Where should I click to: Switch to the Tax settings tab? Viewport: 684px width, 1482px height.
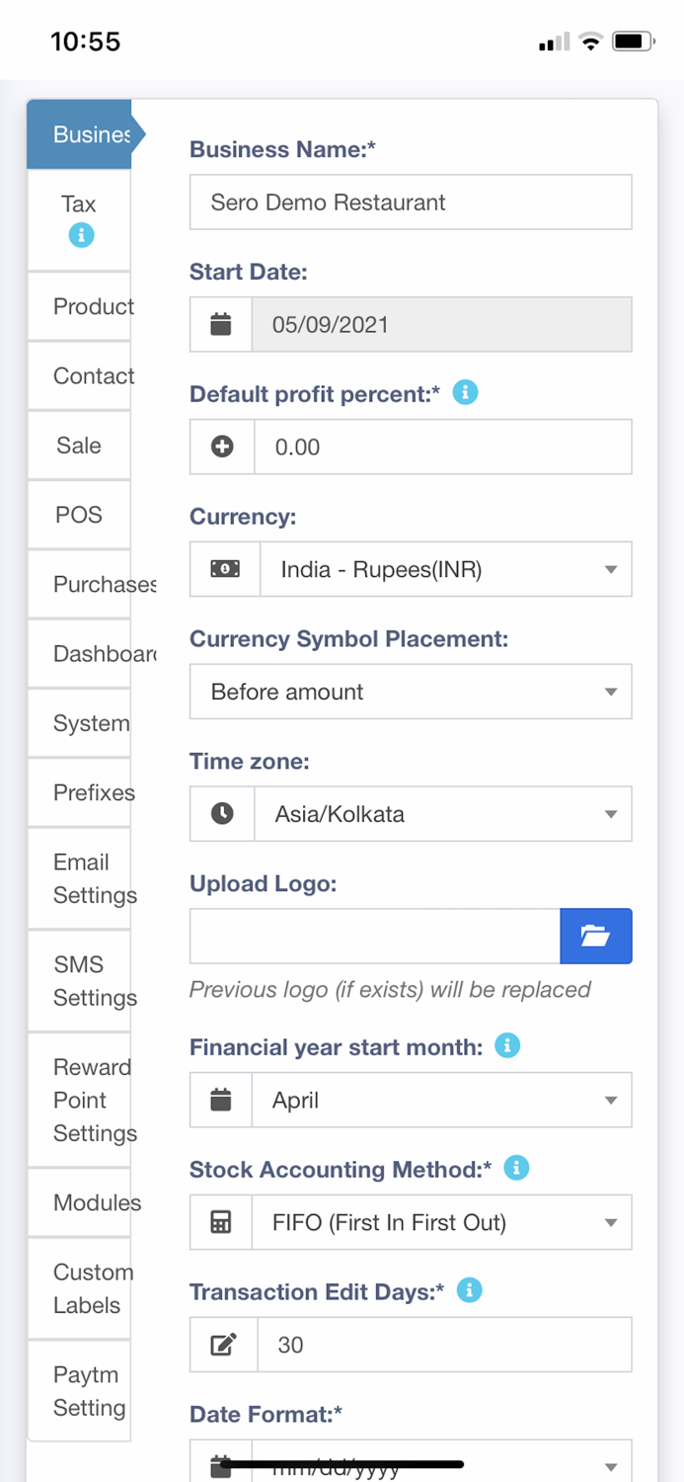click(78, 205)
